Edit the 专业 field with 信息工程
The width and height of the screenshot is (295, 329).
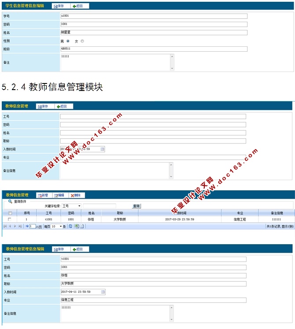153,300
